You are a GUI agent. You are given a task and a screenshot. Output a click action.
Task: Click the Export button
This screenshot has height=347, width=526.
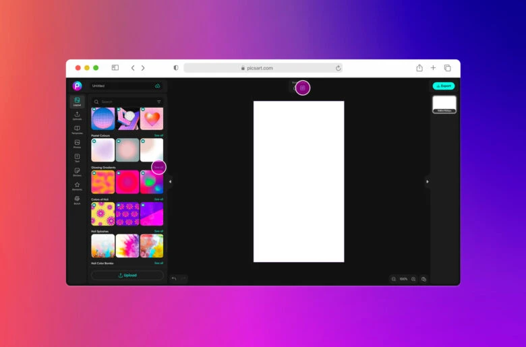(x=444, y=86)
